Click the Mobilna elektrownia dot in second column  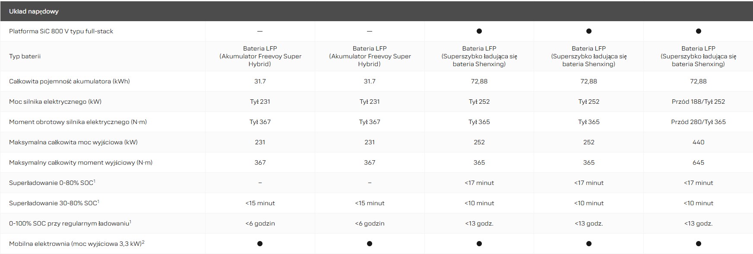coord(370,244)
